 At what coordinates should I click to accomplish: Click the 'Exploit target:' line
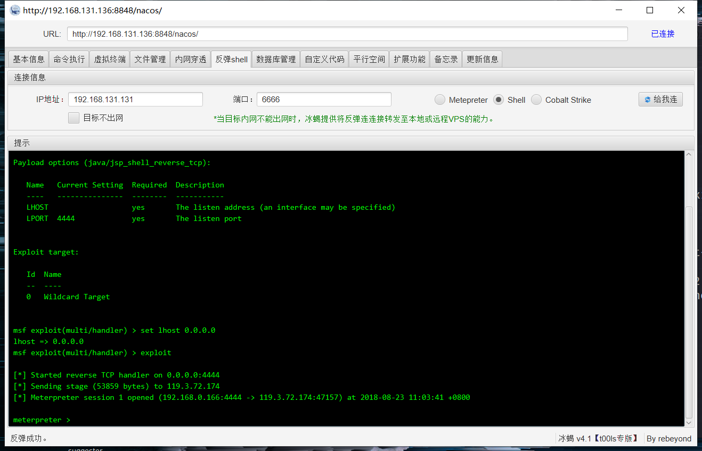(46, 252)
